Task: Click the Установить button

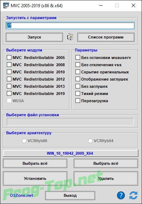Action: pos(35,178)
